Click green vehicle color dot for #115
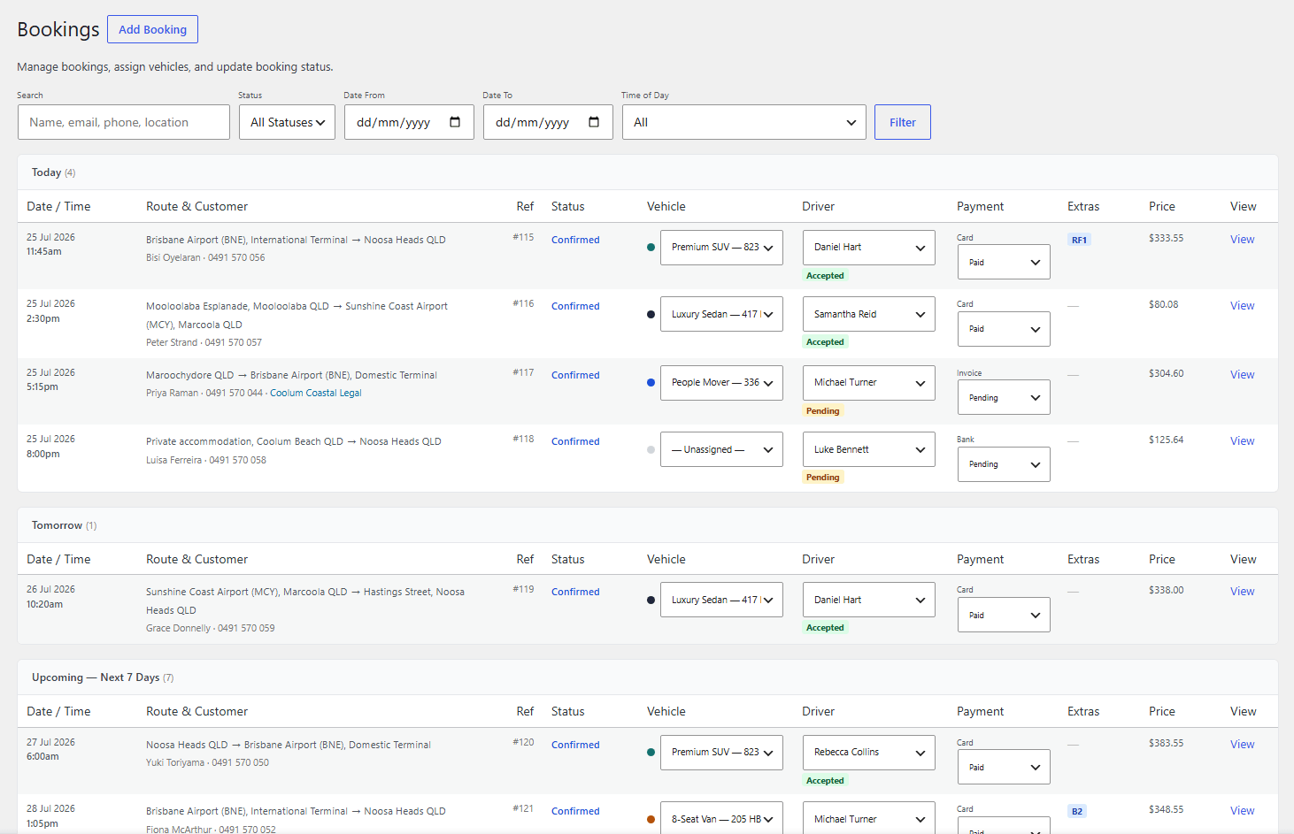1294x834 pixels. 651,248
